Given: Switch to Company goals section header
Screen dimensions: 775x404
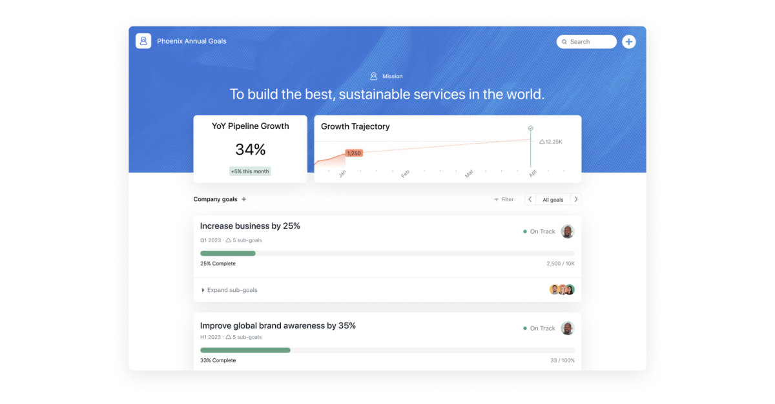Looking at the screenshot, I should click(215, 199).
